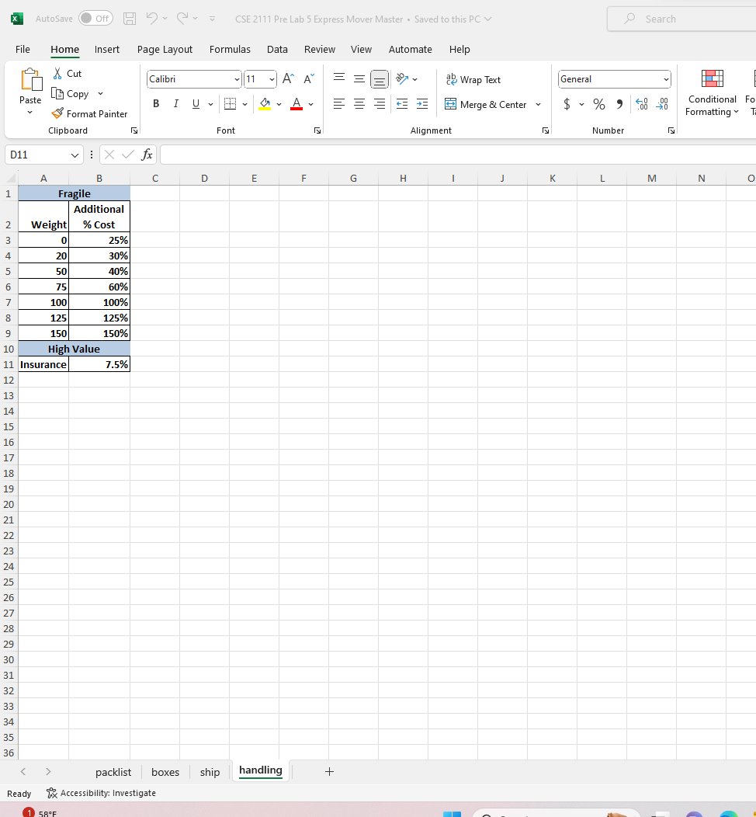Expand the Merge & Center dropdown arrow
Screen dimensions: 756x817
click(539, 104)
